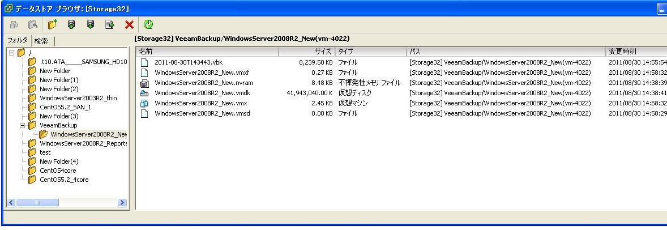Screen dimensions: 667x230
Task: Select file WindowsServer2008R2_New.vmsd
Action: click(x=203, y=113)
